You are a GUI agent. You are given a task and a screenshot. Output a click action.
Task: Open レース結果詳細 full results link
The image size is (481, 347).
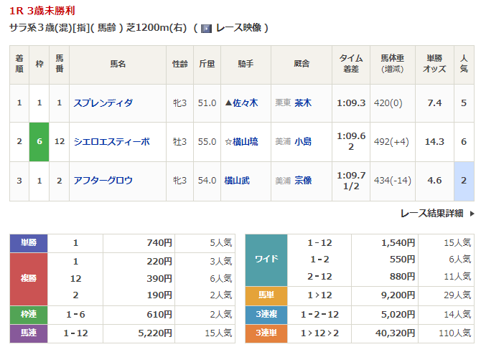(431, 213)
